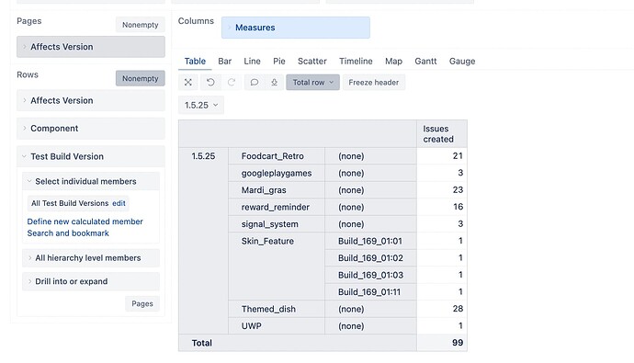Click the redo arrow icon
Viewport: 634px width, 363px height.
coord(232,82)
